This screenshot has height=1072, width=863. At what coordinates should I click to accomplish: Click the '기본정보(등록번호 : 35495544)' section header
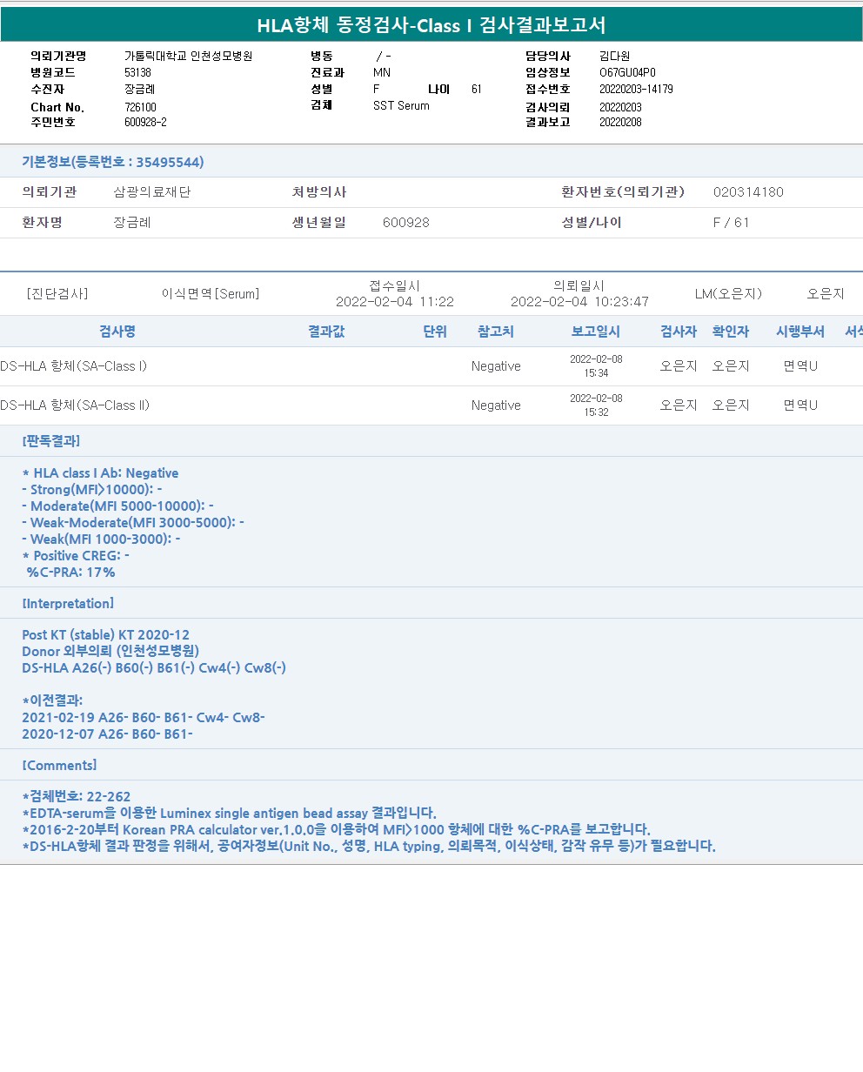113,162
